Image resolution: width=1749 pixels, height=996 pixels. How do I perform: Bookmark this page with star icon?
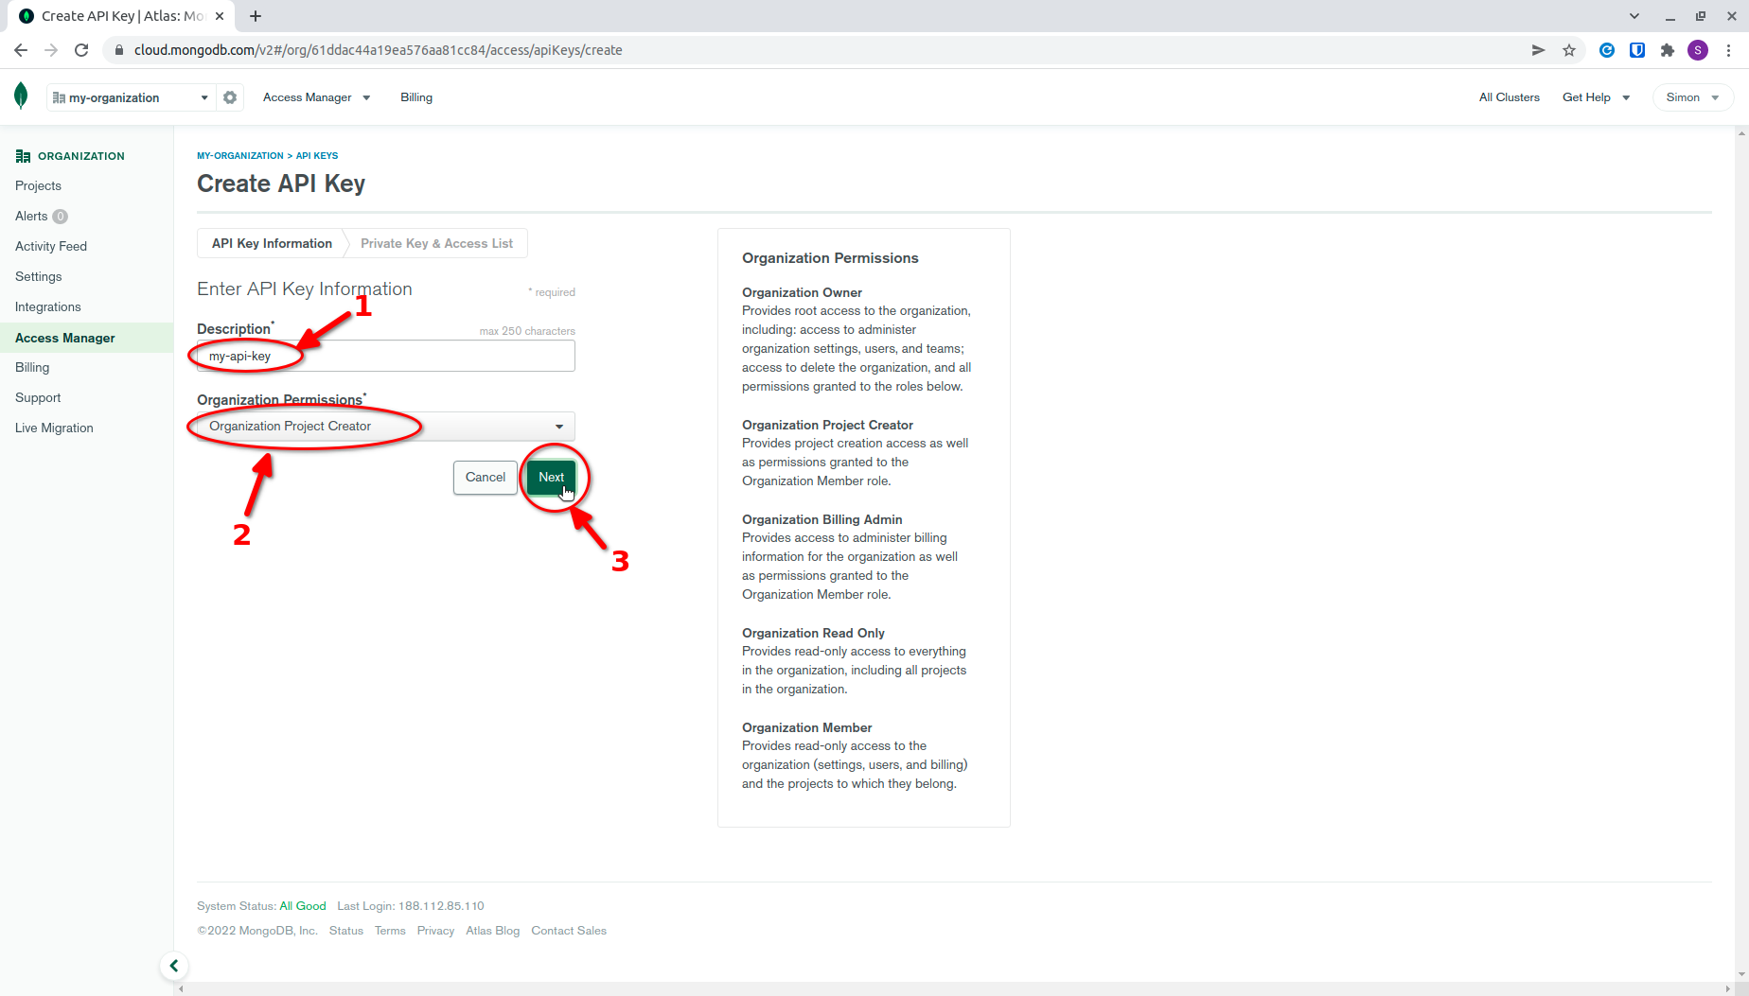[x=1569, y=50]
